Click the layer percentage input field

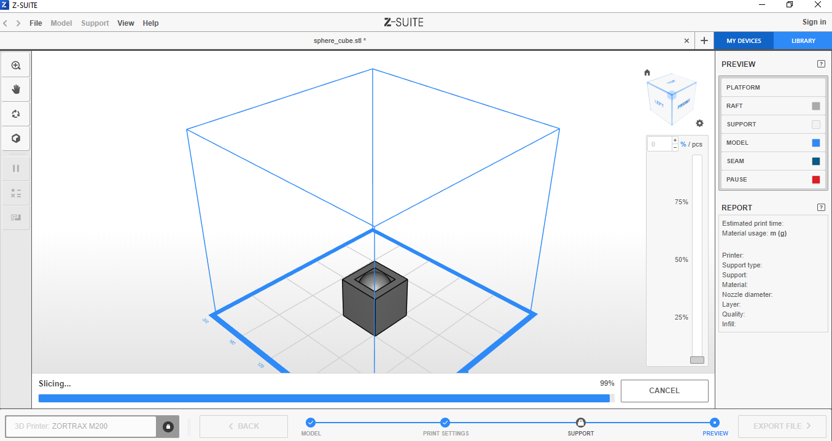pyautogui.click(x=660, y=144)
